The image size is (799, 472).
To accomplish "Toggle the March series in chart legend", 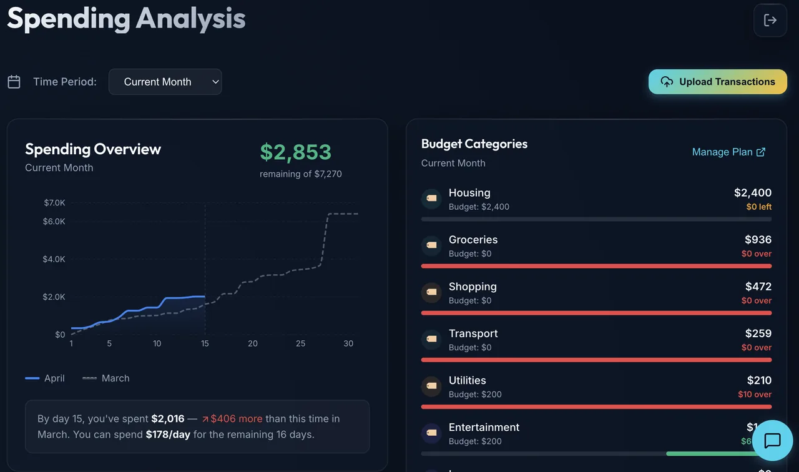I will tap(106, 378).
